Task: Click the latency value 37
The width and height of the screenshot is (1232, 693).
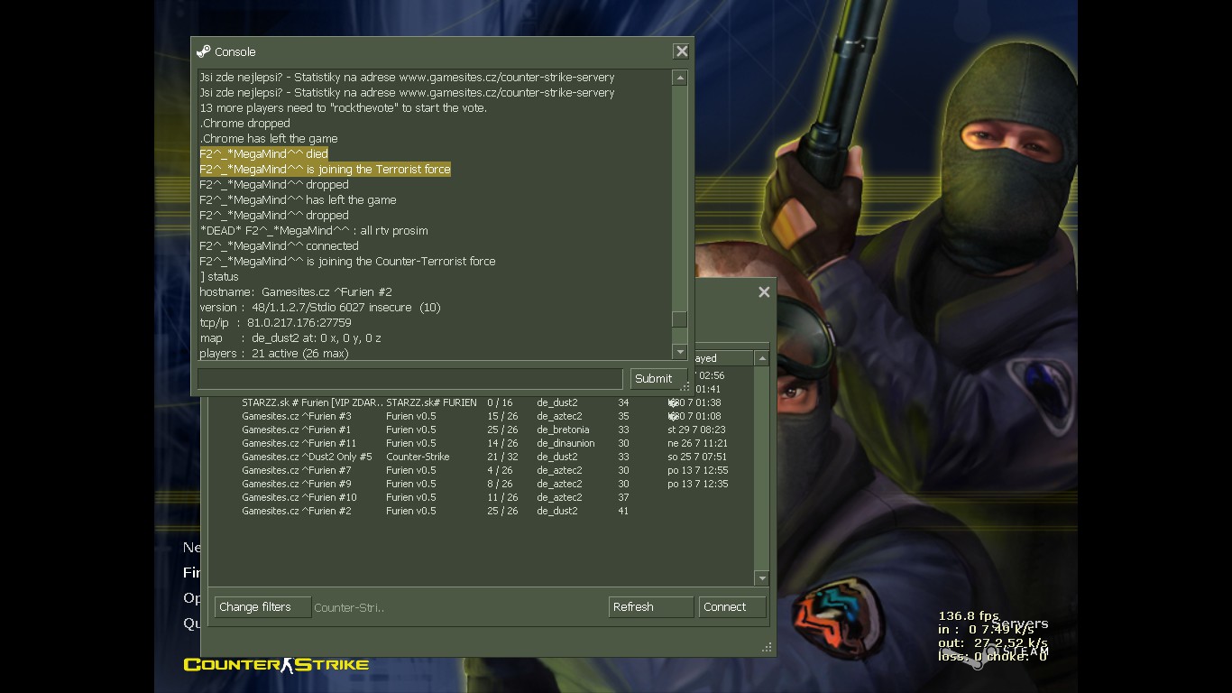Action: [x=623, y=497]
